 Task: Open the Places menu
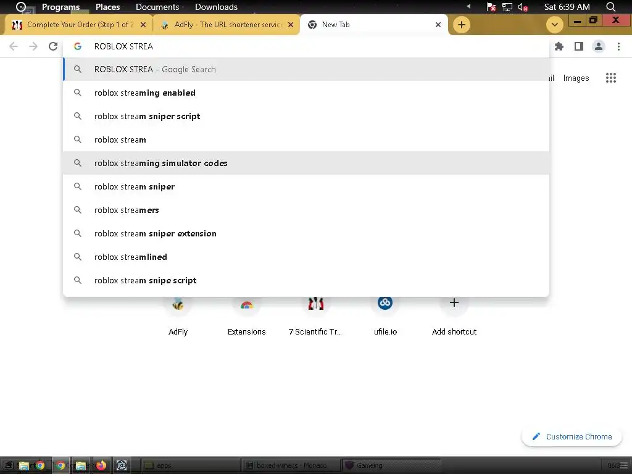coord(107,7)
